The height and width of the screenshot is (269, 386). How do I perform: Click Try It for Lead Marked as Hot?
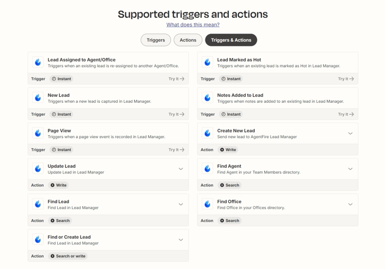tap(346, 79)
